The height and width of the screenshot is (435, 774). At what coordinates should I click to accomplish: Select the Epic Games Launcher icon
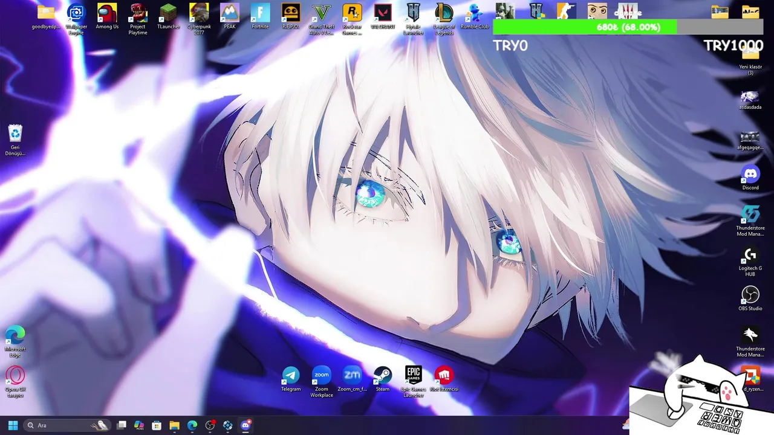click(x=414, y=375)
